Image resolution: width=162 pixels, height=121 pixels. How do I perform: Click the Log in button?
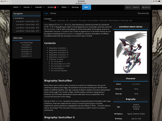(x=128, y=7)
